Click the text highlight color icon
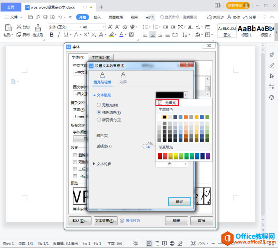 112,35
